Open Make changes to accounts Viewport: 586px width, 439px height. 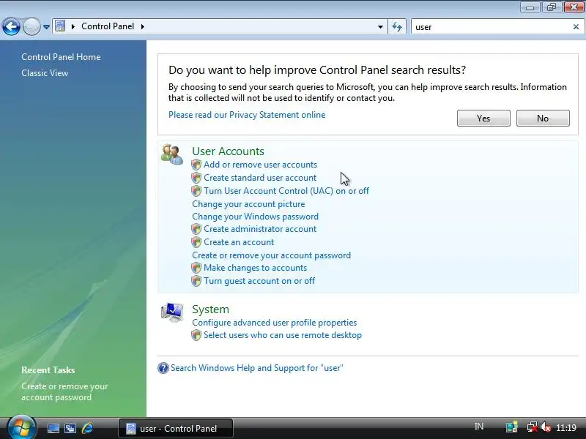click(255, 268)
